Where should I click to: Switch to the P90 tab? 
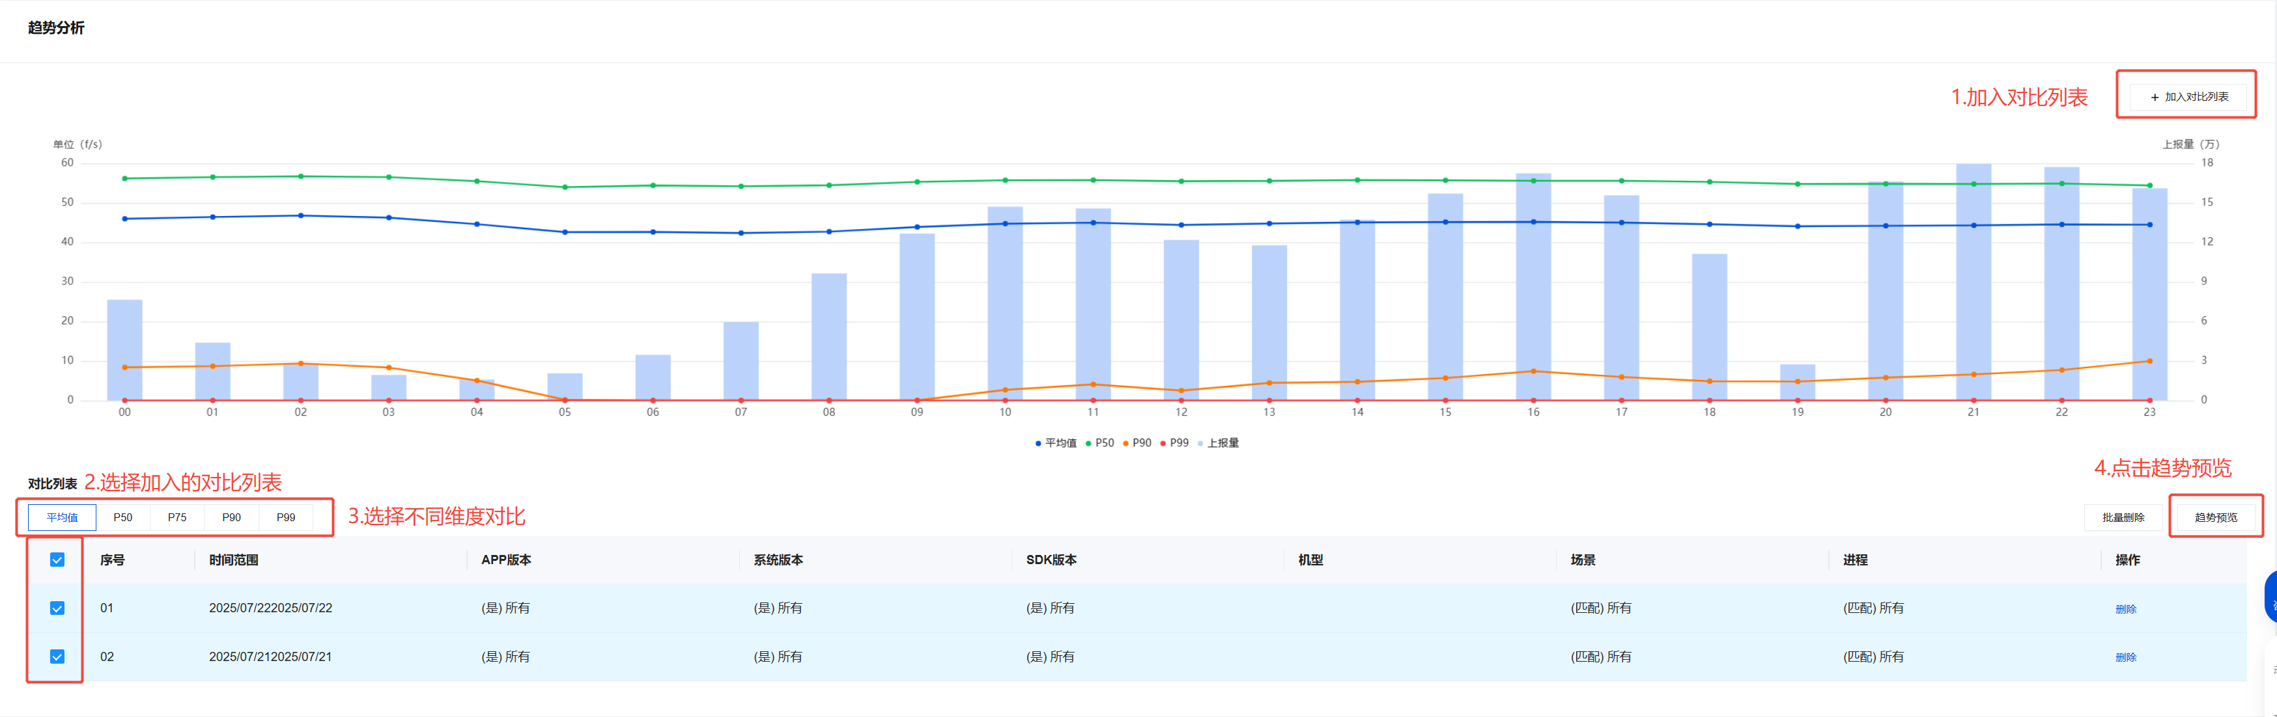tap(232, 517)
